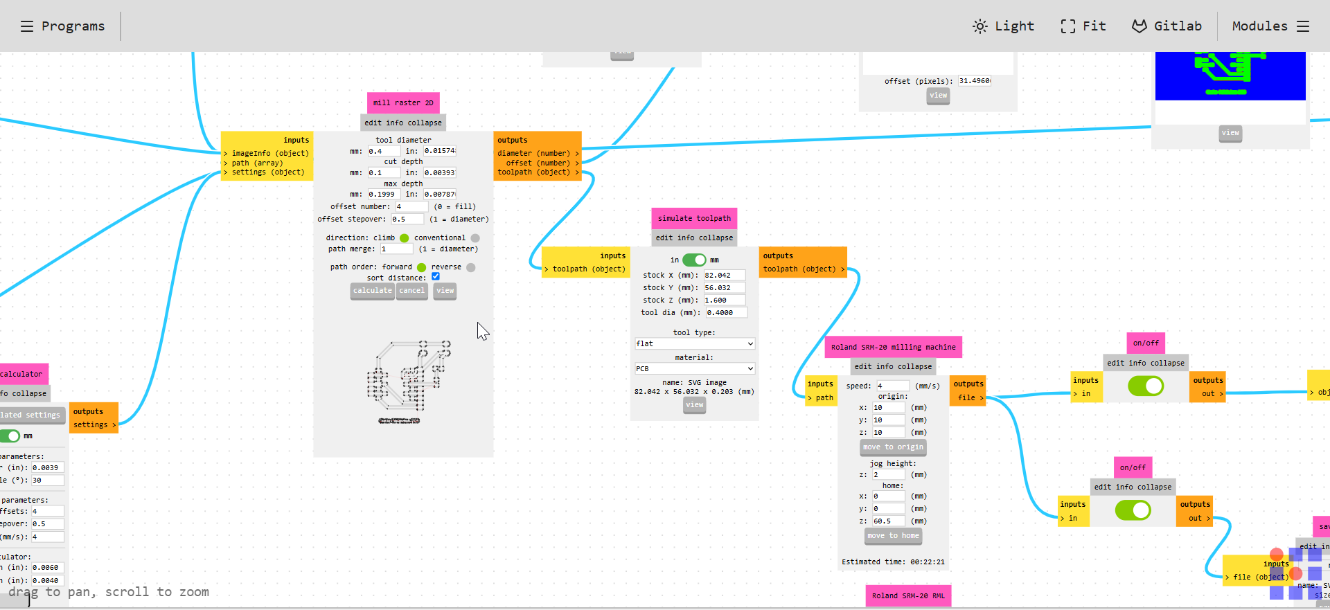Toggle the lower on/off module switch
Image resolution: width=1330 pixels, height=610 pixels.
[x=1133, y=510]
